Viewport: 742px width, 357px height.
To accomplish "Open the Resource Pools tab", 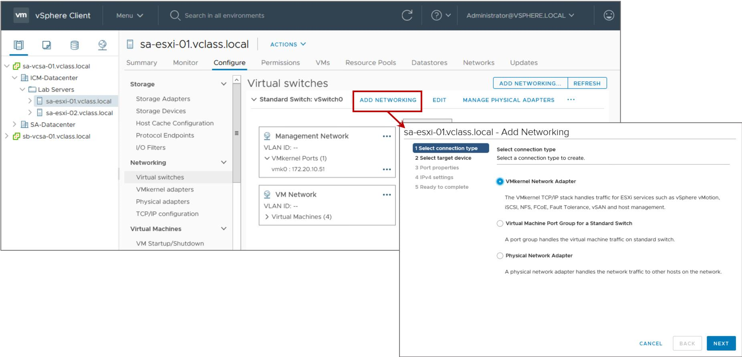I will tap(371, 63).
